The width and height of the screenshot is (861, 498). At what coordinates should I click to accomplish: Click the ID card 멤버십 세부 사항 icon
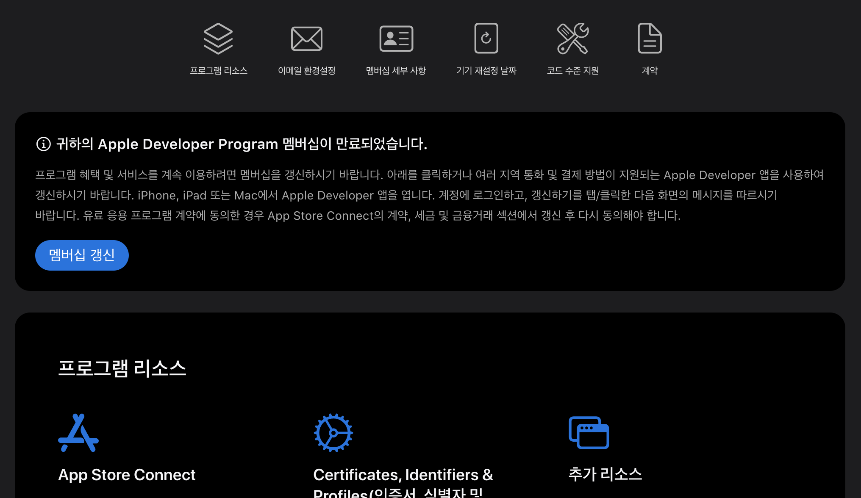pos(396,39)
